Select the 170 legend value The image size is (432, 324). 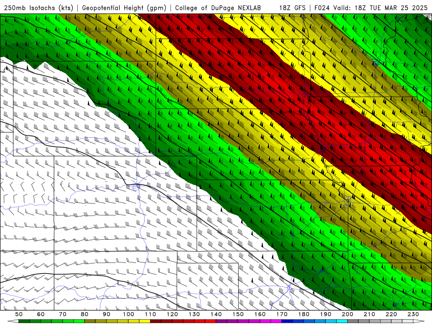[x=282, y=314]
